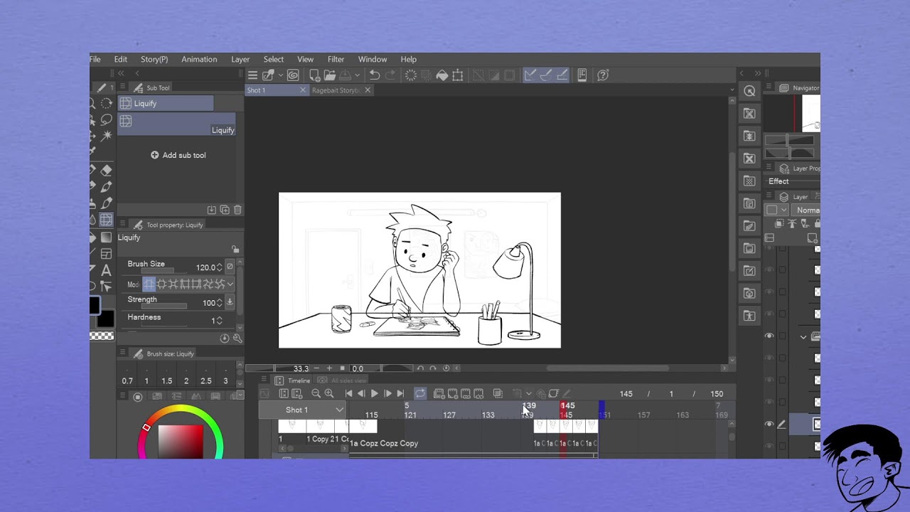Open the Story(P) menu

[154, 59]
